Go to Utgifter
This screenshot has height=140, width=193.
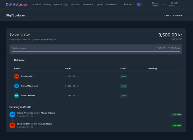[100, 4]
